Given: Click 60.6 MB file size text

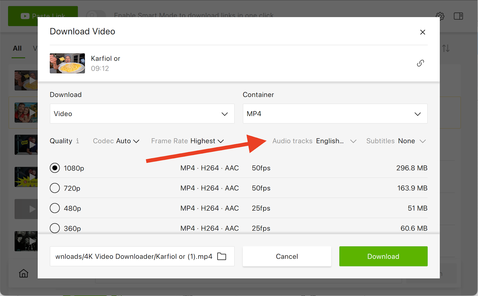Looking at the screenshot, I should (x=414, y=228).
